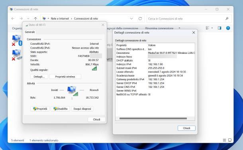Click the shielded 'Proprietà' button
This screenshot has height=150, width=243.
tap(40, 109)
